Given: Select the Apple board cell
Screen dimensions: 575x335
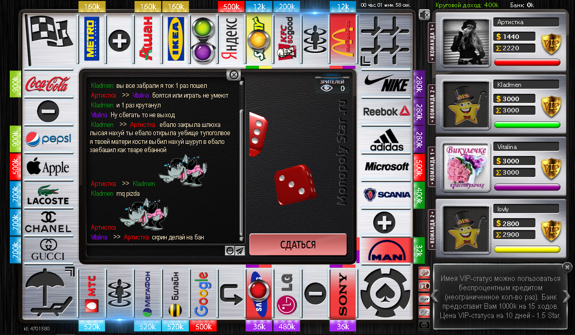Looking at the screenshot, I should [48, 167].
